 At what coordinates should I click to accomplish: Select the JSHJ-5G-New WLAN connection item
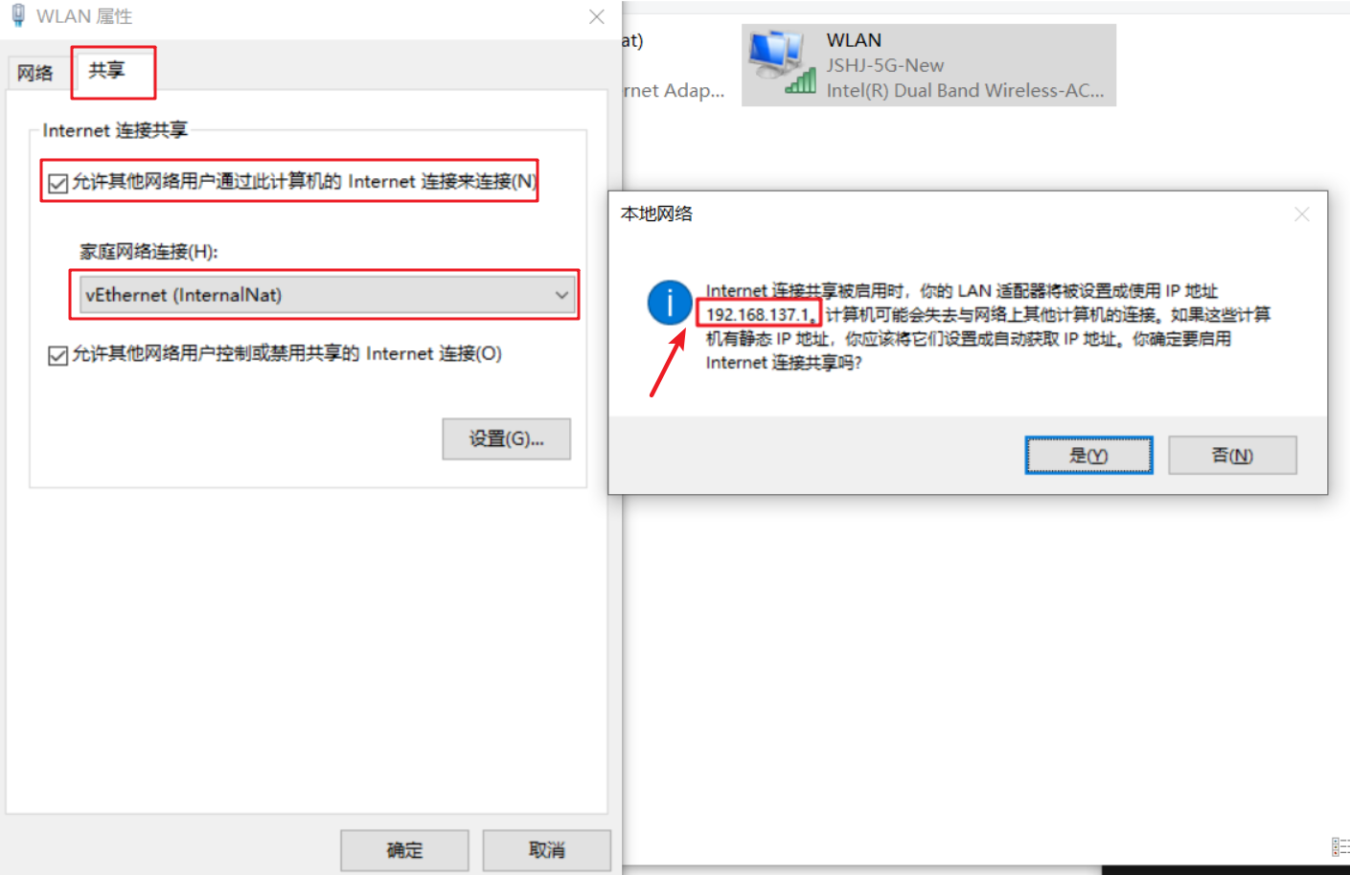coord(928,65)
